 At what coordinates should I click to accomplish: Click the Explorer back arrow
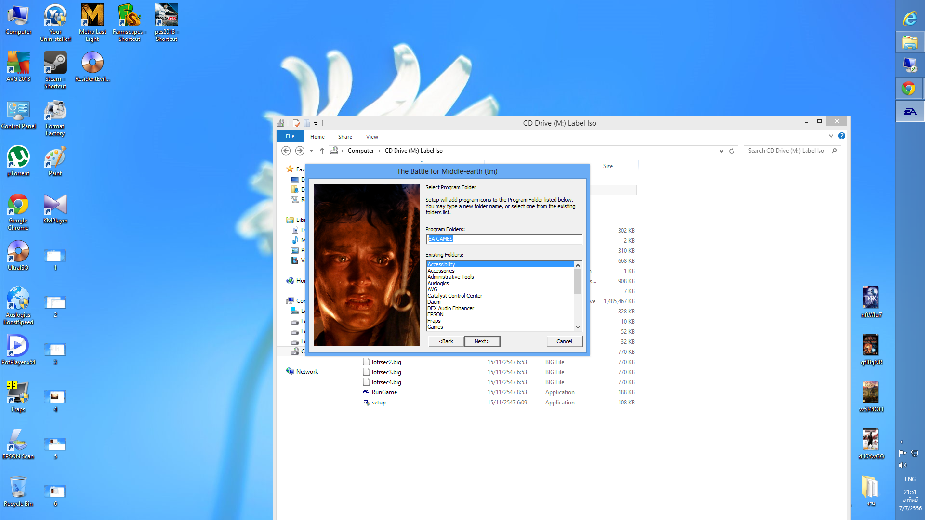[x=286, y=151]
